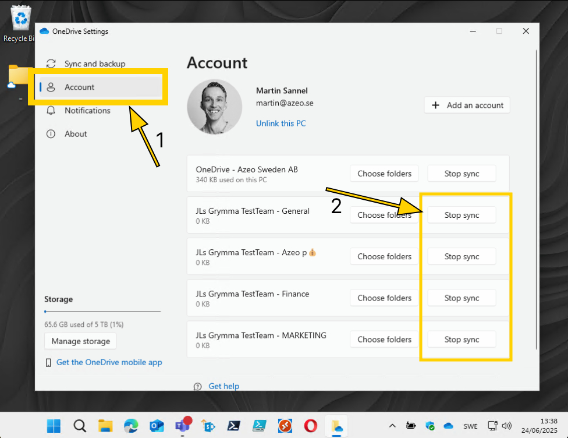Viewport: 568px width, 438px height.
Task: Click the Get help question mark icon
Action: tap(198, 386)
